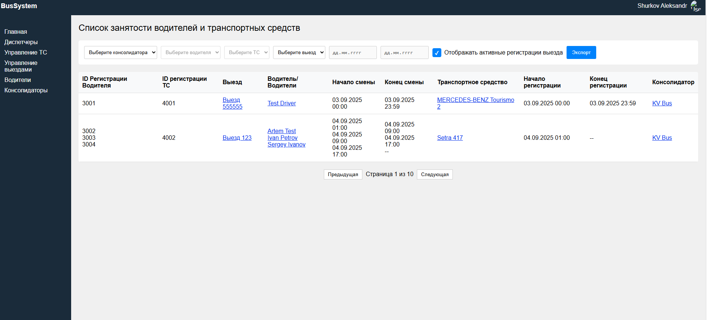Click the second date input field
The height and width of the screenshot is (320, 707).
405,53
